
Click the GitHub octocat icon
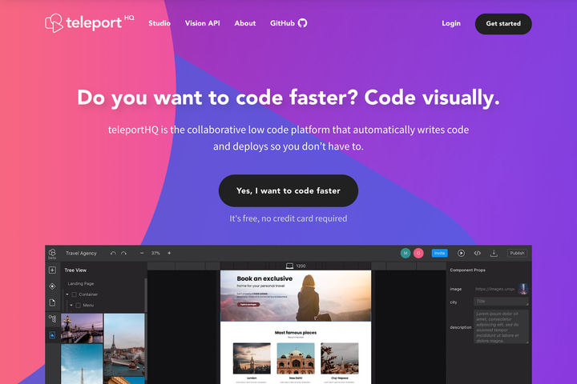click(x=302, y=23)
